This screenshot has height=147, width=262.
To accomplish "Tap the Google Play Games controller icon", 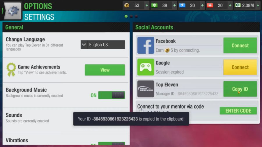I will (146, 67).
